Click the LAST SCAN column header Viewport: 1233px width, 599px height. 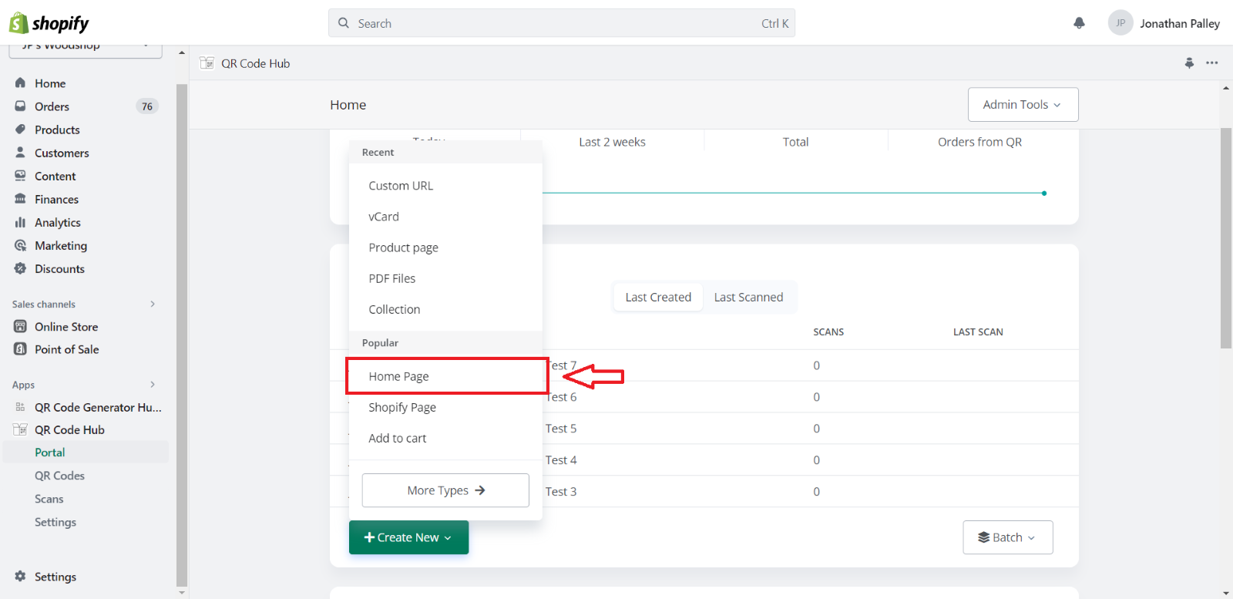978,332
